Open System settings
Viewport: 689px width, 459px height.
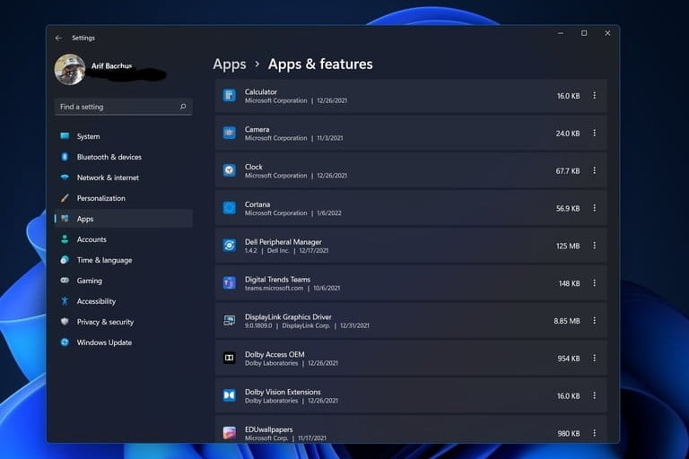pos(124,136)
